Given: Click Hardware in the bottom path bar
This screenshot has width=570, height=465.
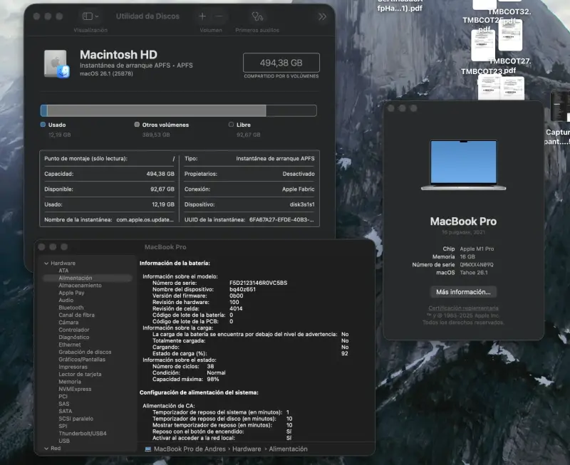Looking at the screenshot, I should 247,449.
